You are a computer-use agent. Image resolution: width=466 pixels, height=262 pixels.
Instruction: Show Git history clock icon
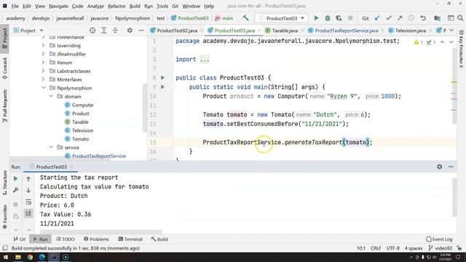click(x=411, y=18)
